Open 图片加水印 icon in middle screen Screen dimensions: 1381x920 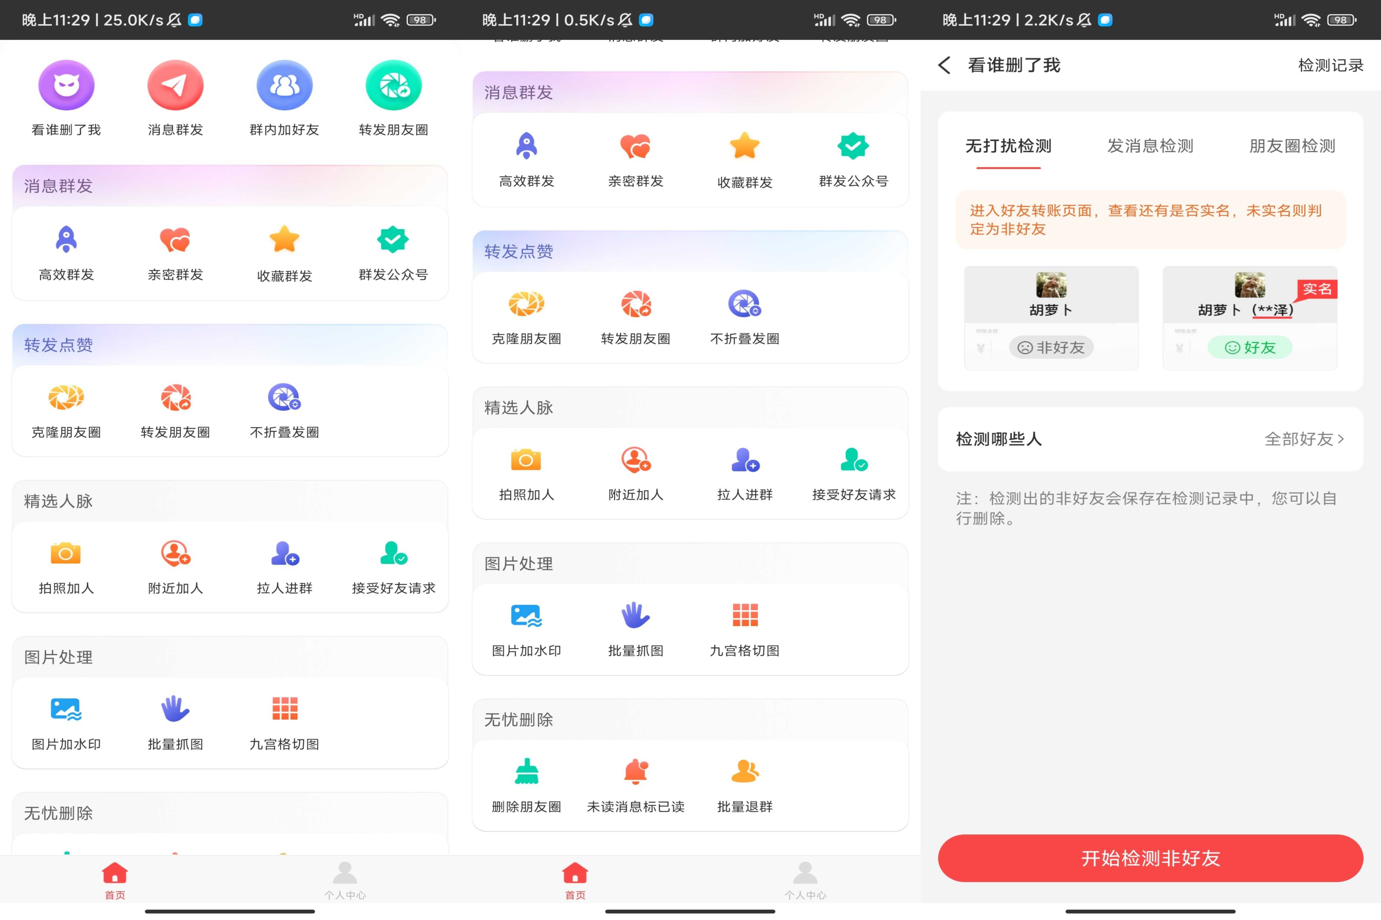(x=526, y=616)
